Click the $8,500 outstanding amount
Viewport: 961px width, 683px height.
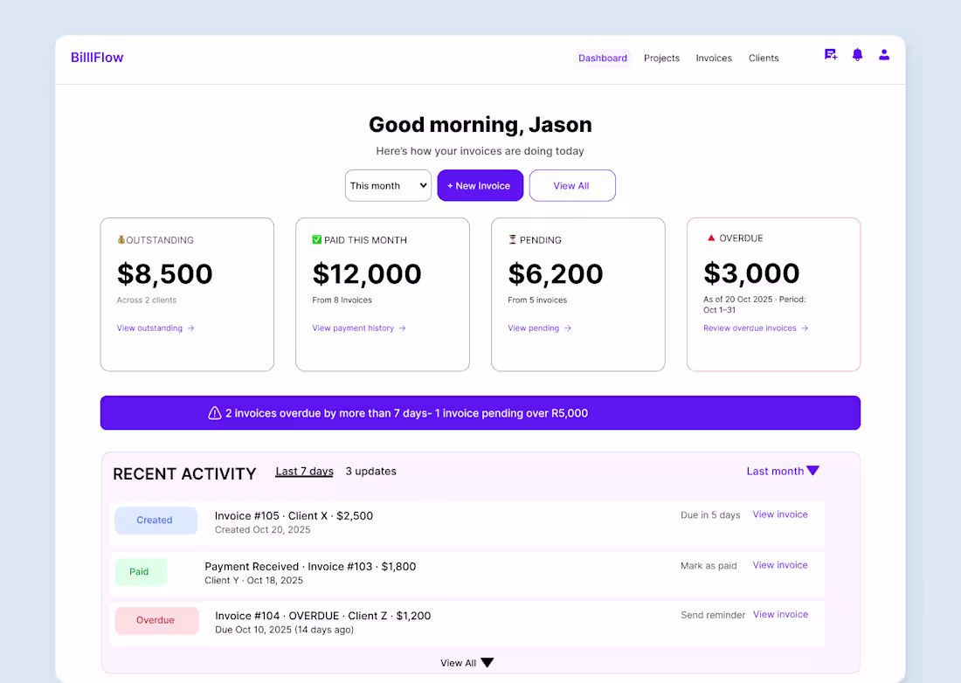165,274
